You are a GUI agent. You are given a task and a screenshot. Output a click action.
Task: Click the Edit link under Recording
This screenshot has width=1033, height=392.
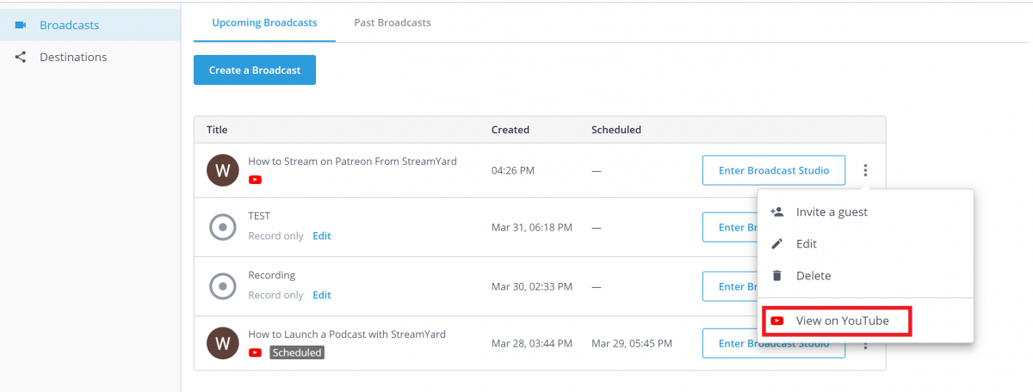click(321, 295)
